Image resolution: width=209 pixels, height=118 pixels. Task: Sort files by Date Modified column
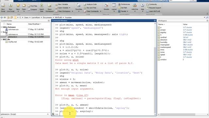point(35,24)
